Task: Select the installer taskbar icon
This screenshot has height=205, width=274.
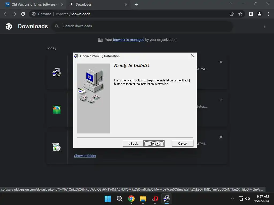Action: coord(166,199)
